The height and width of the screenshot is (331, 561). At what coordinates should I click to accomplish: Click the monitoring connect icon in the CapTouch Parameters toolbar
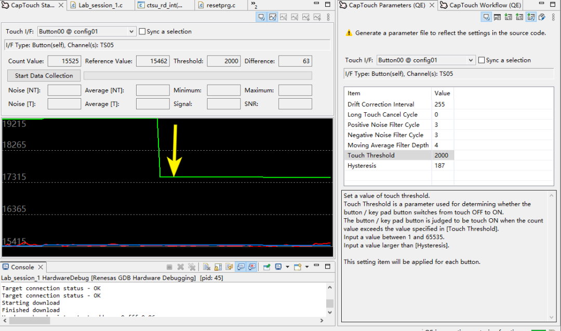coord(486,17)
